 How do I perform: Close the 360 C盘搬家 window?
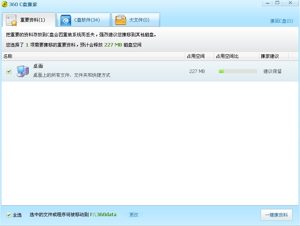tap(290, 3)
